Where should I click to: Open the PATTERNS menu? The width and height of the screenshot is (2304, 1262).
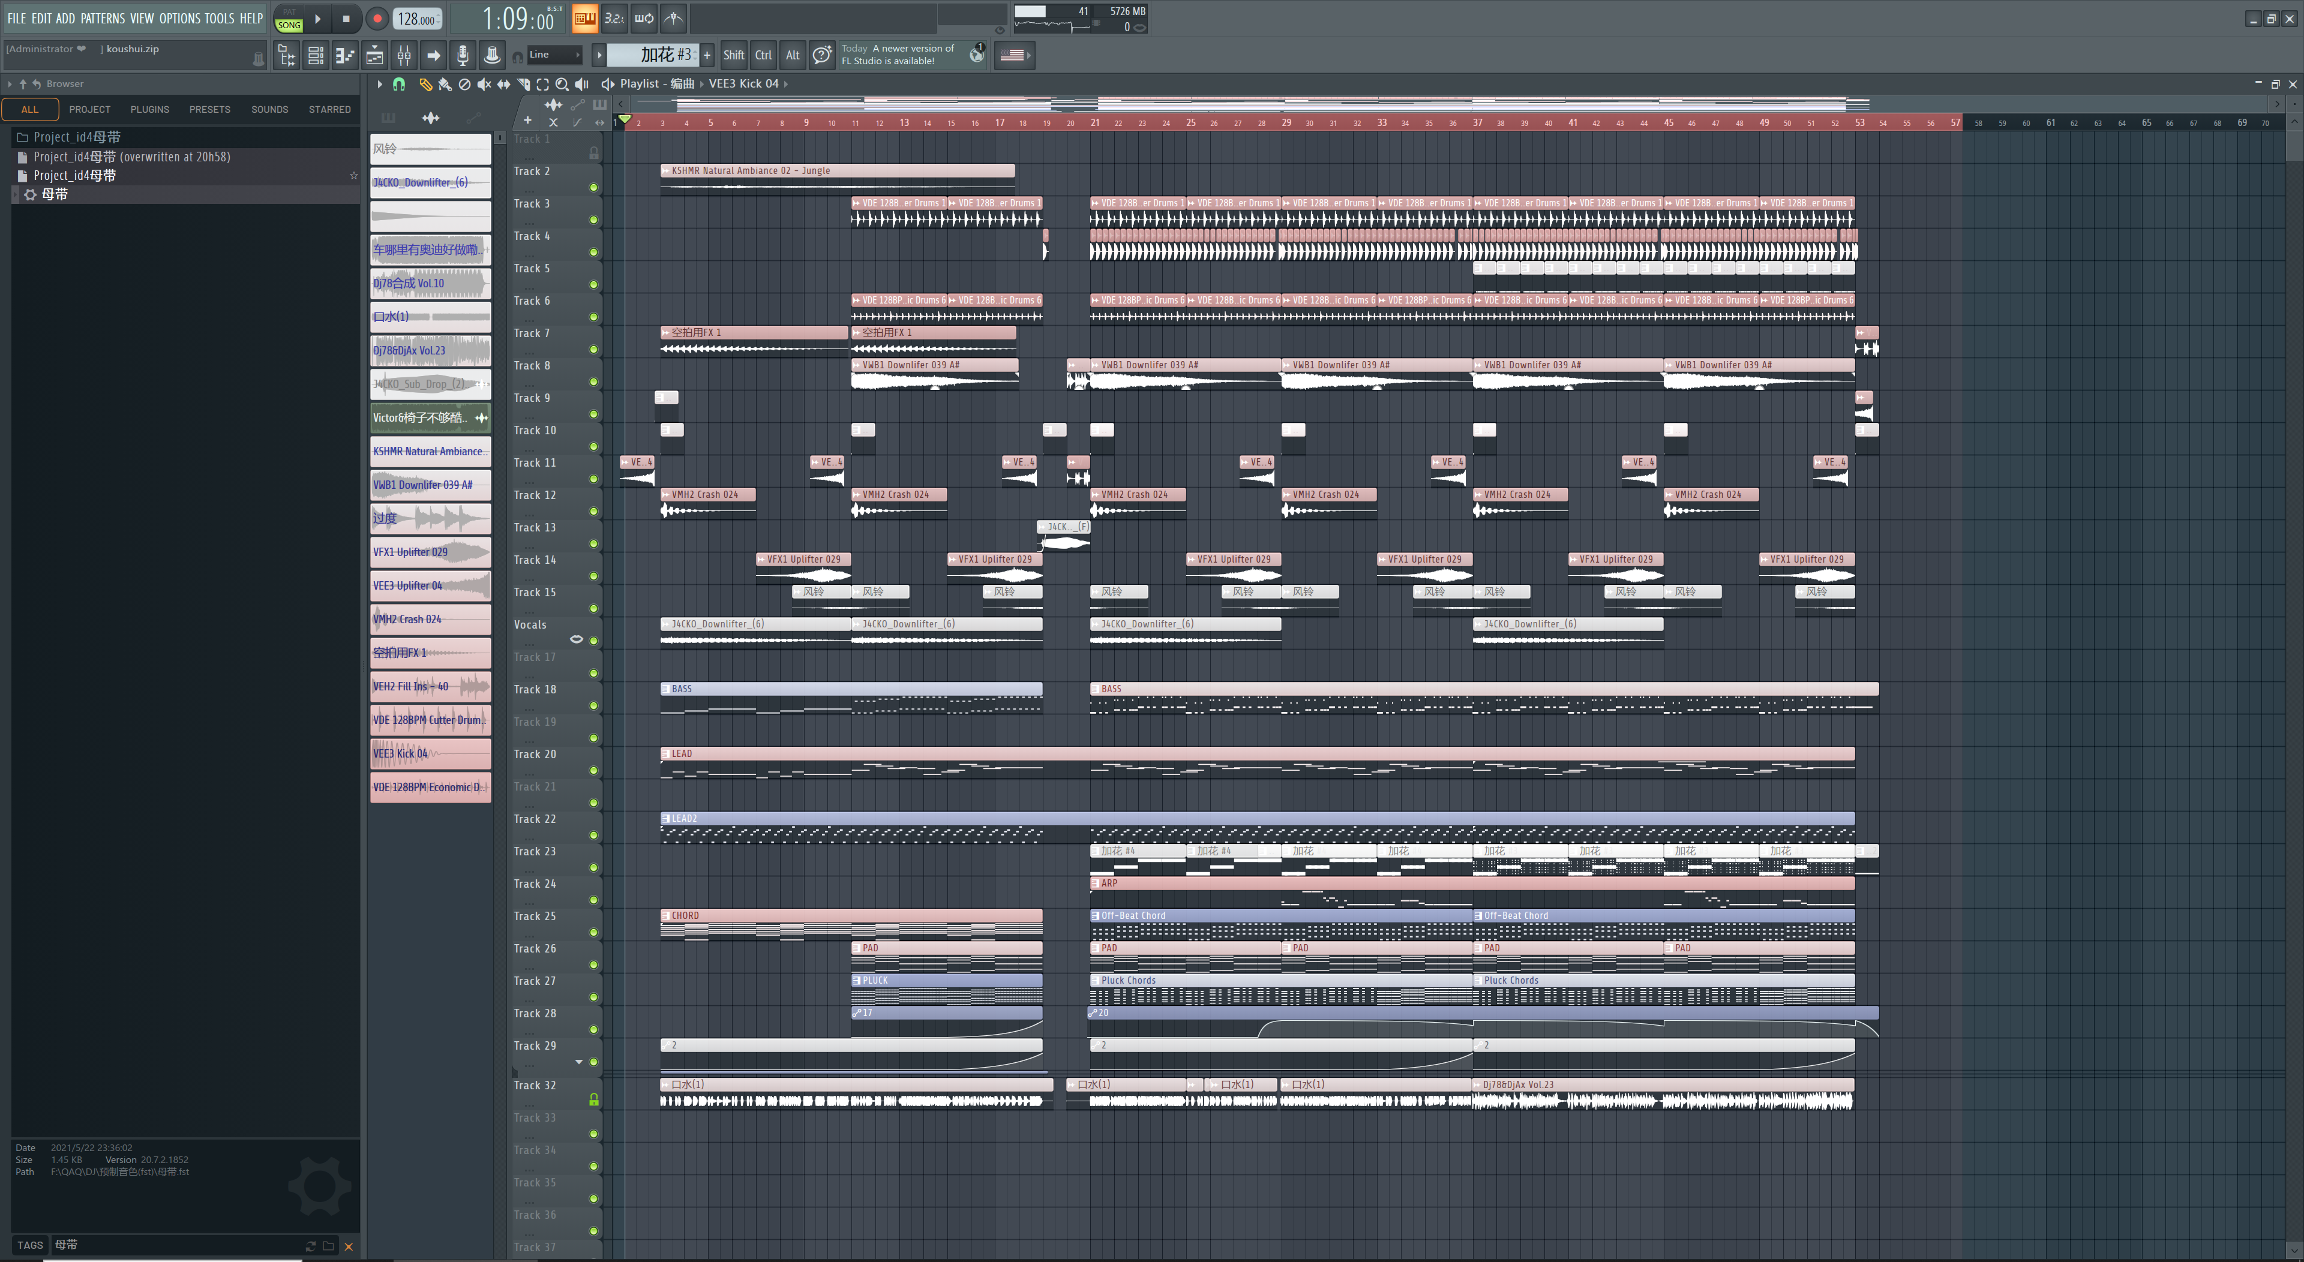[102, 18]
